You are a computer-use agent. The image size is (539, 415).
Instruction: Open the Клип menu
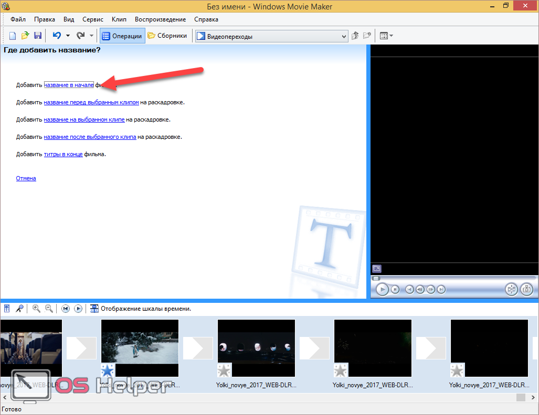coord(119,19)
